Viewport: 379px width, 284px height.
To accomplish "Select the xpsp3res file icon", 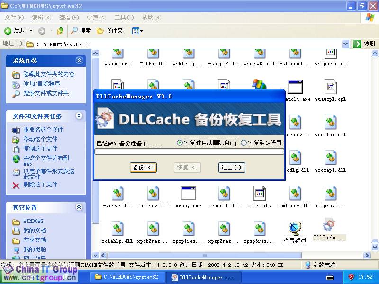I will coord(259,229).
